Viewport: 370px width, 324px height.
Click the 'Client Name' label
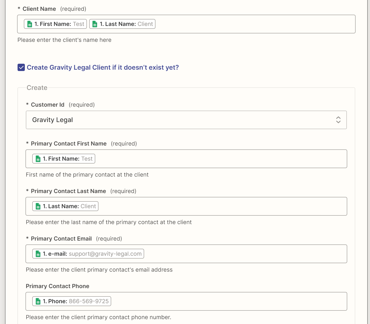point(39,9)
